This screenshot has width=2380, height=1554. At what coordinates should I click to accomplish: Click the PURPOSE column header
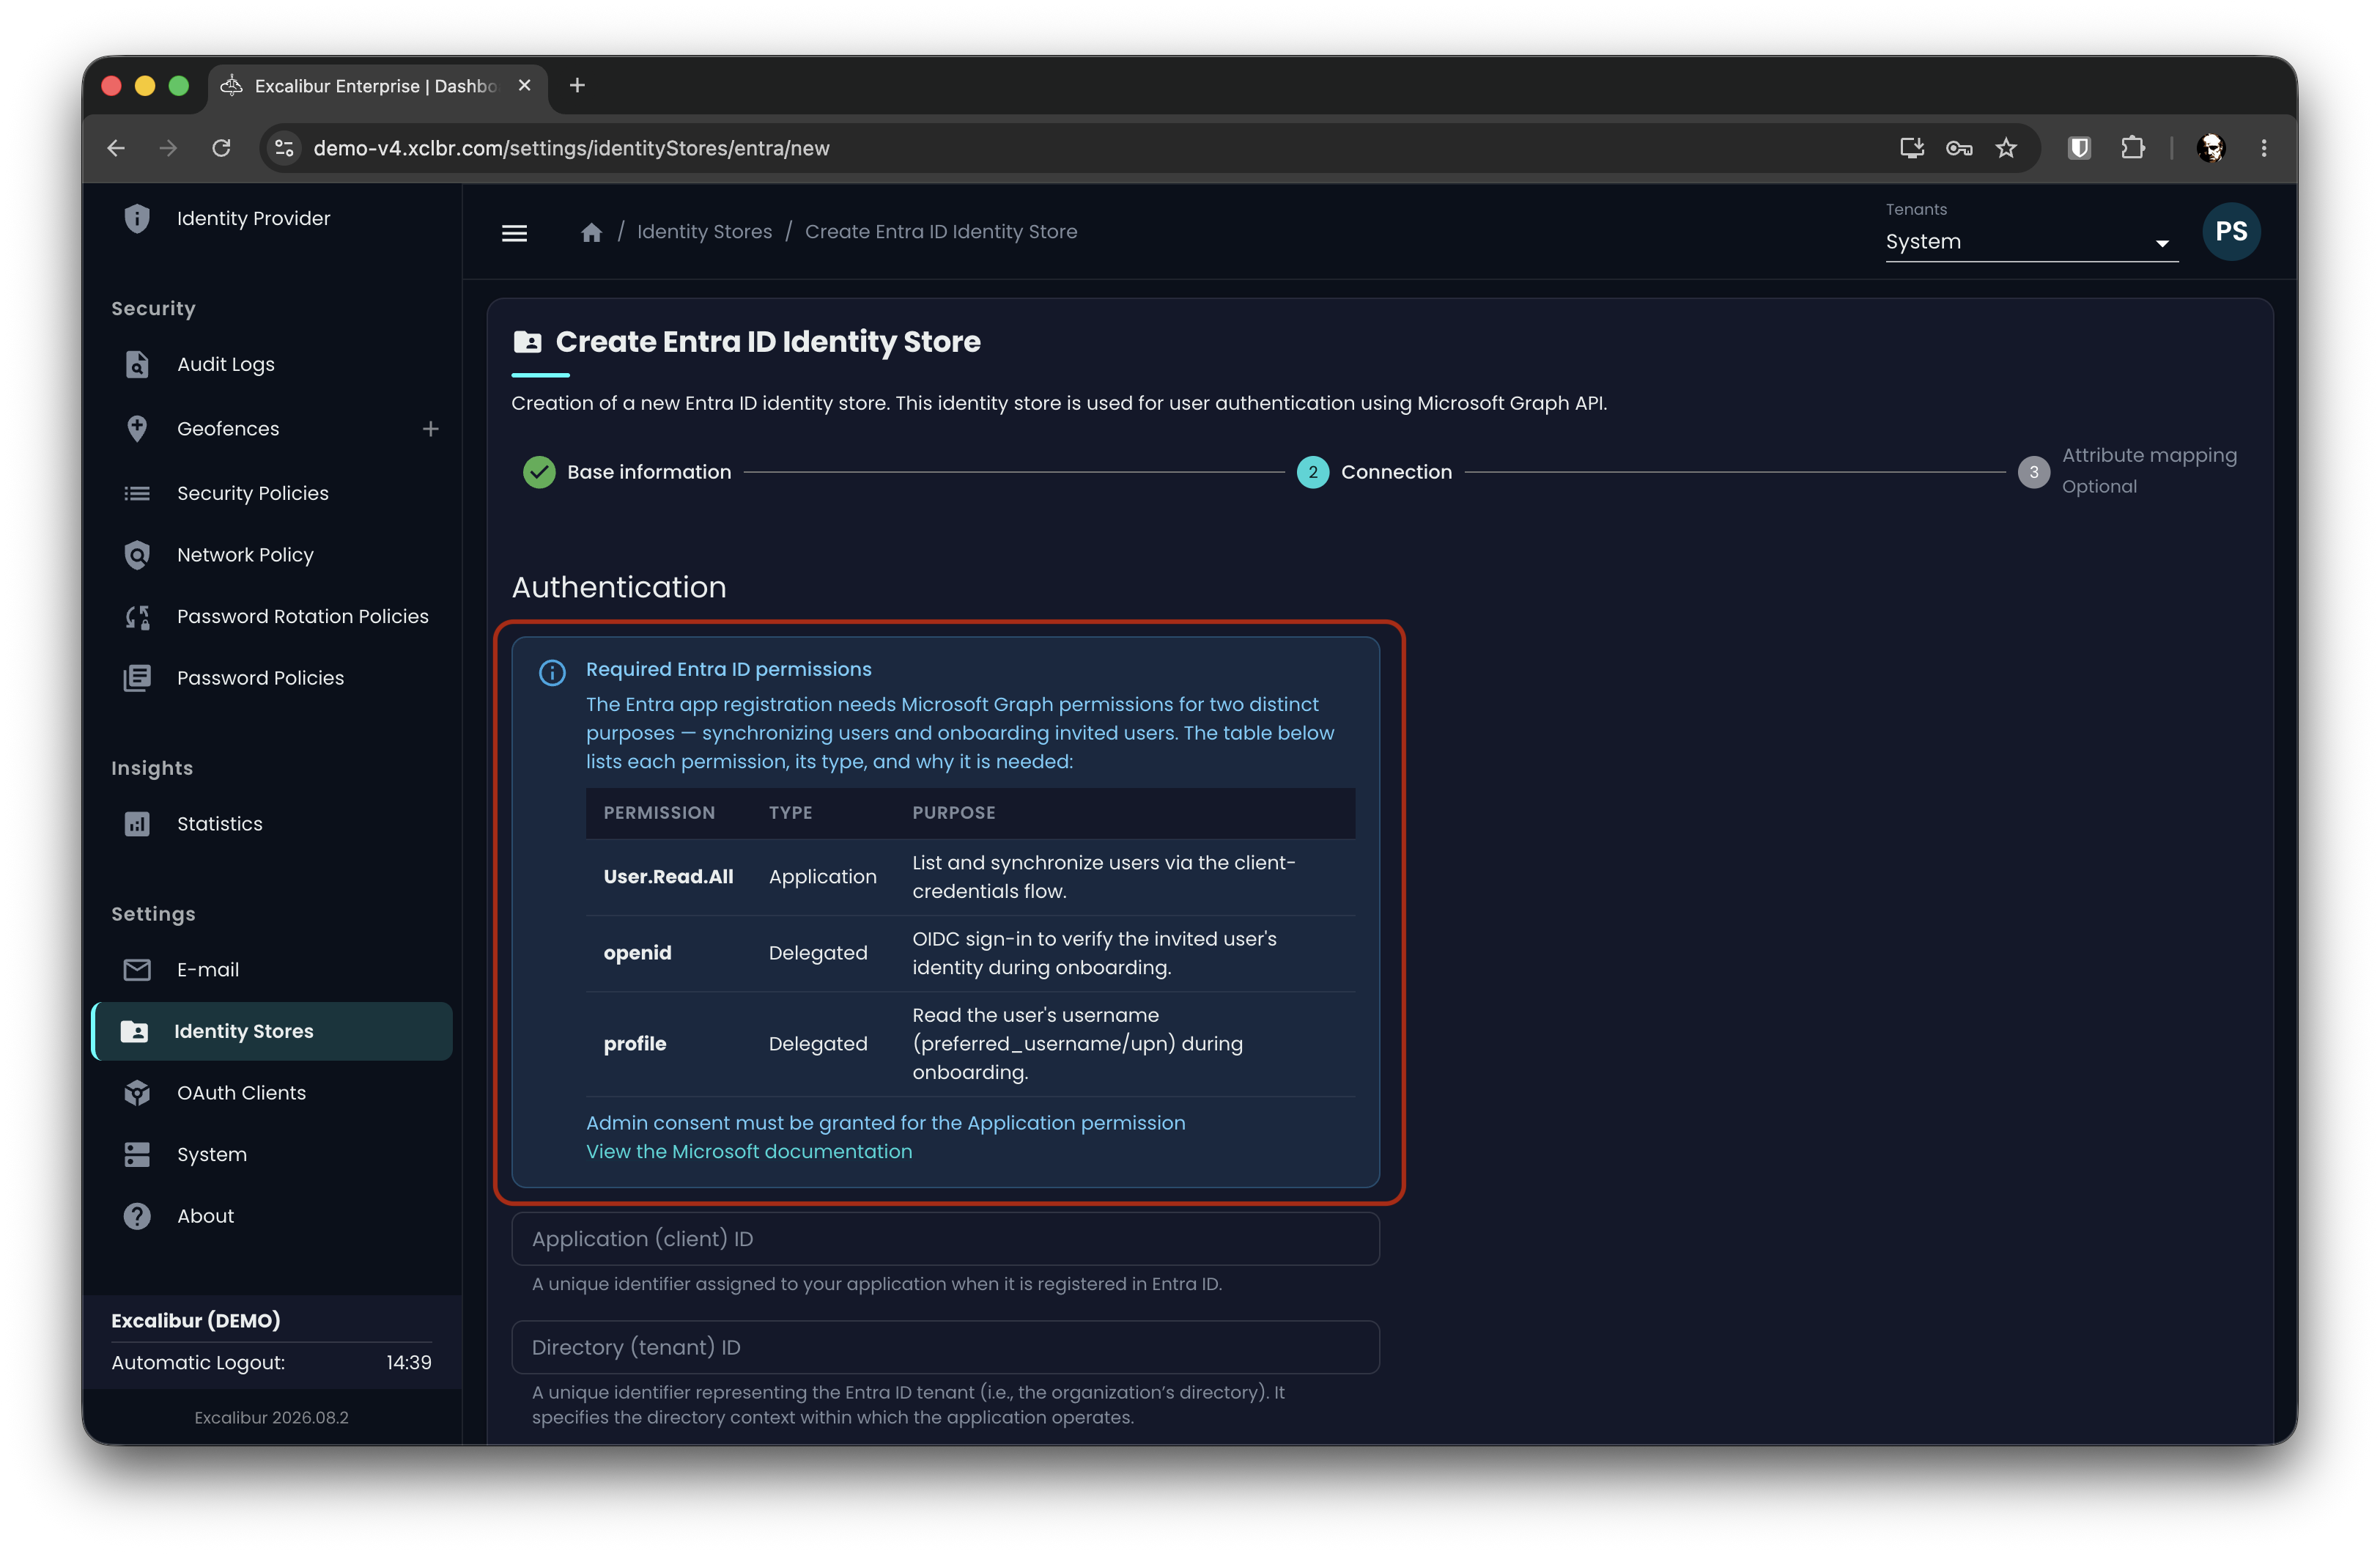coord(953,812)
